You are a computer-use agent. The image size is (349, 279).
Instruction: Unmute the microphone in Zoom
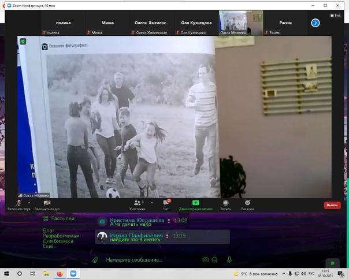pyautogui.click(x=18, y=205)
